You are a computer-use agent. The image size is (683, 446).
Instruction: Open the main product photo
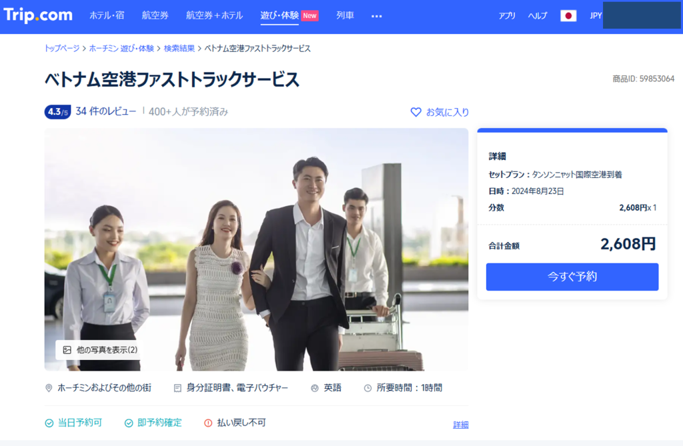click(x=256, y=249)
